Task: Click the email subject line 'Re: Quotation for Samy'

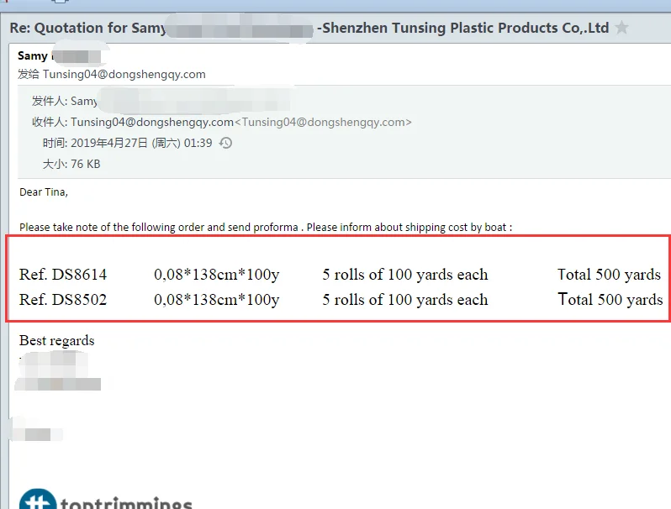Action: click(81, 28)
